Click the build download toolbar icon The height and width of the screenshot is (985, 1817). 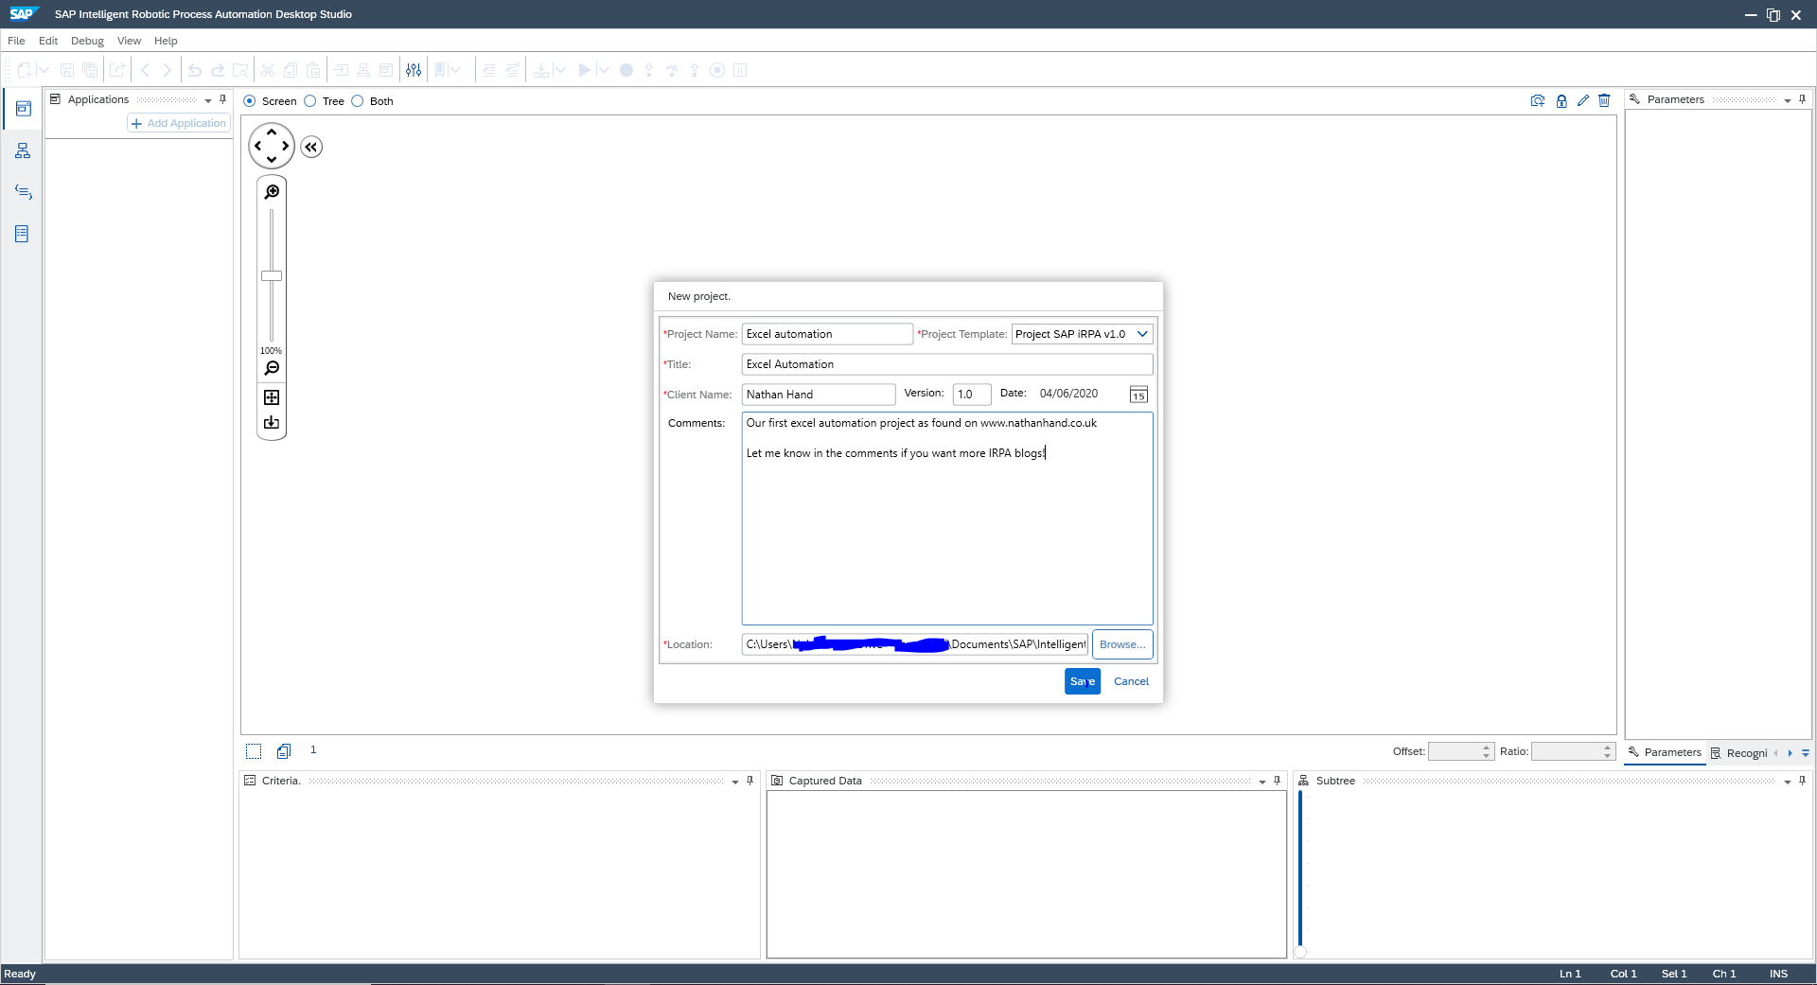[540, 70]
